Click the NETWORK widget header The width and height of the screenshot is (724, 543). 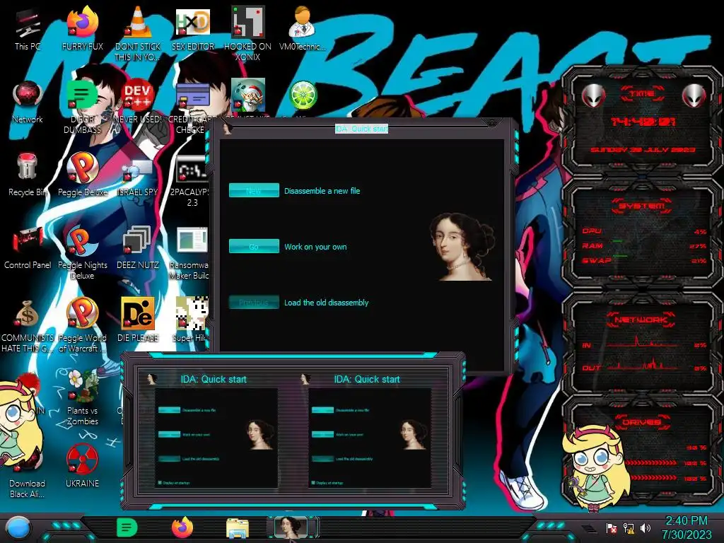(642, 320)
